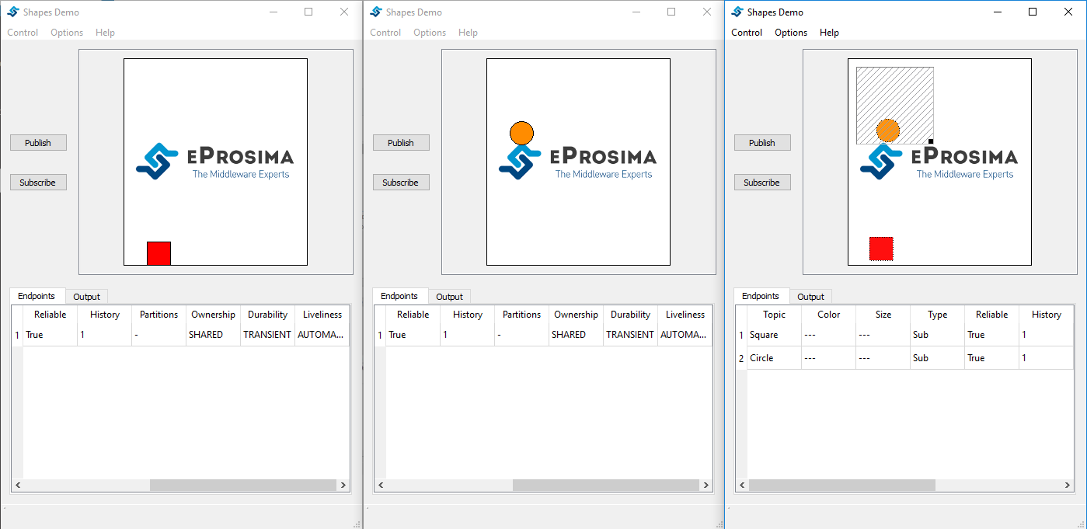Click horizontal scrollbar thumb in left window table
Screen dimensions: 1087x529
243,485
